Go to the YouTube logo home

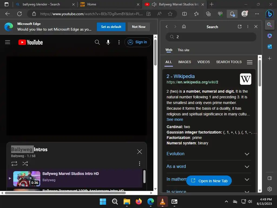pyautogui.click(x=30, y=42)
